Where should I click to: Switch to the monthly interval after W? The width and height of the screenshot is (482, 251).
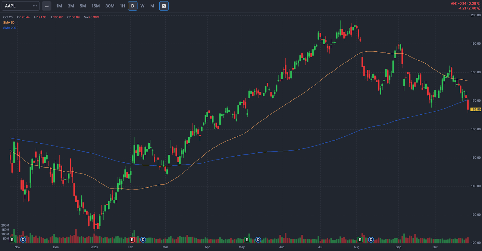click(152, 6)
